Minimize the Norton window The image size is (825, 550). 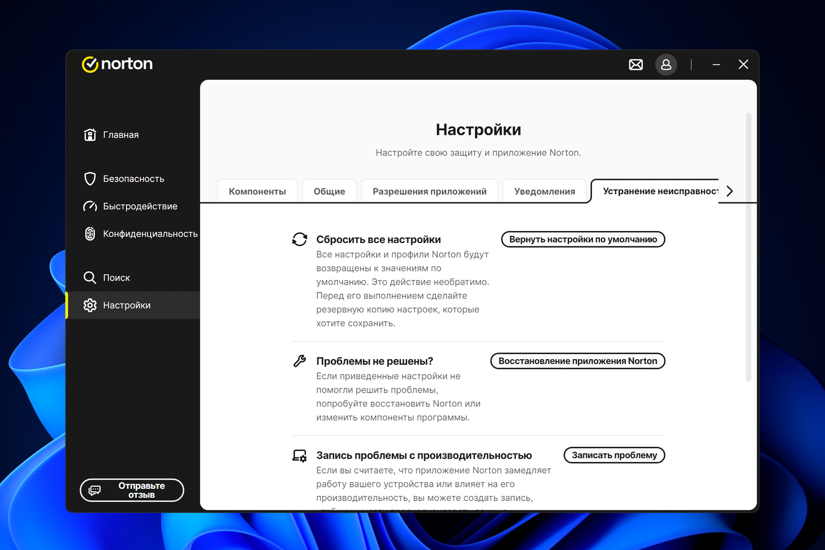(x=716, y=65)
